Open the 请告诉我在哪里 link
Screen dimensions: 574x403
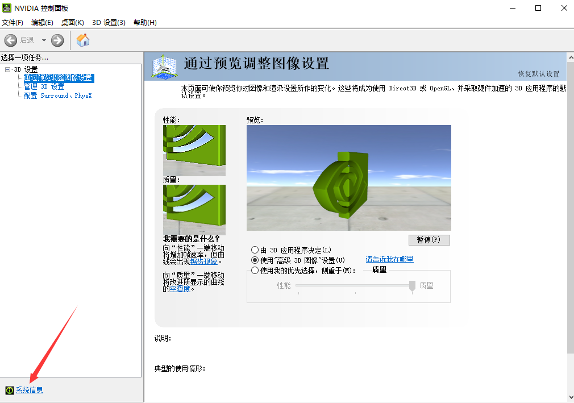coord(389,259)
